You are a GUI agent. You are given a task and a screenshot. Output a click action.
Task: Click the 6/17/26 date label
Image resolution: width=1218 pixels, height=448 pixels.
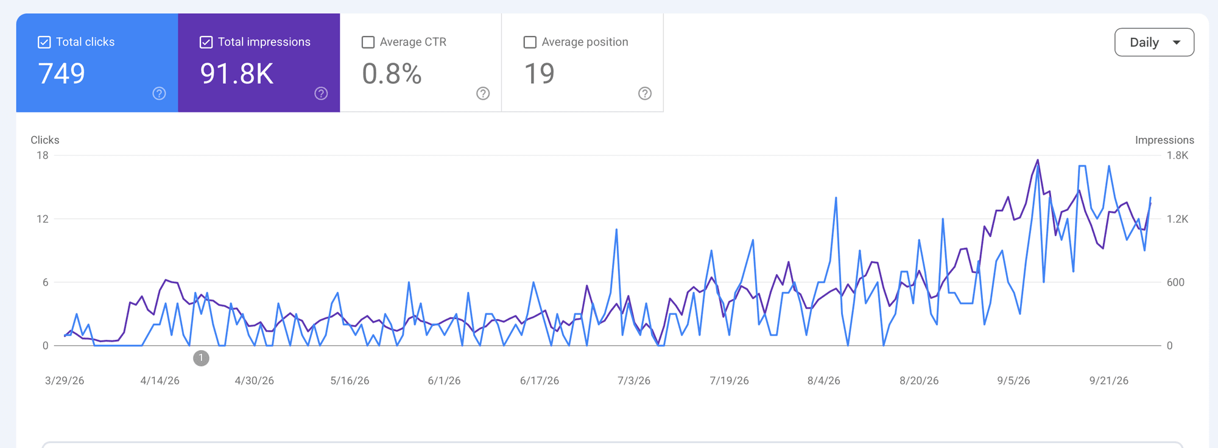(540, 381)
